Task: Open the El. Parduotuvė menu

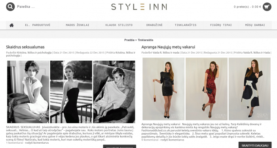Action: [38, 25]
